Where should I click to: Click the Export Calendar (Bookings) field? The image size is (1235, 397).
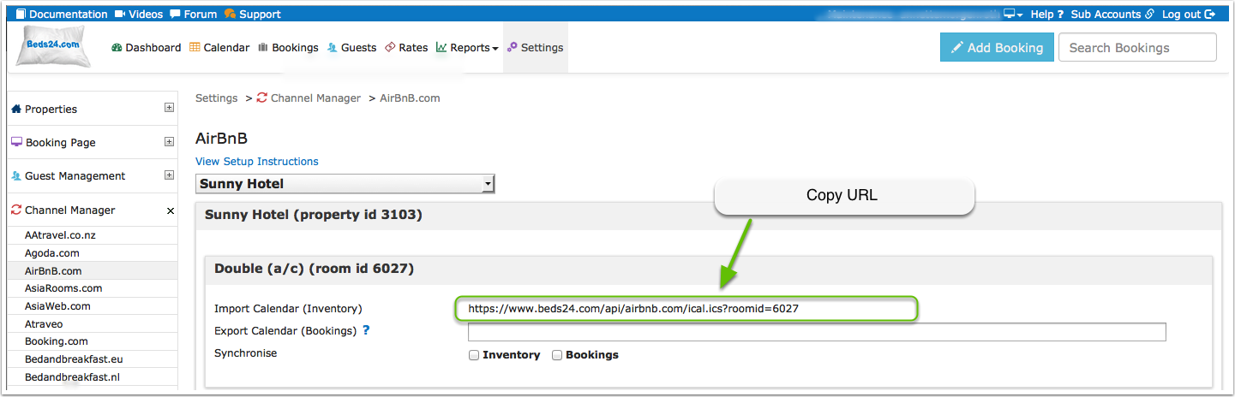817,332
